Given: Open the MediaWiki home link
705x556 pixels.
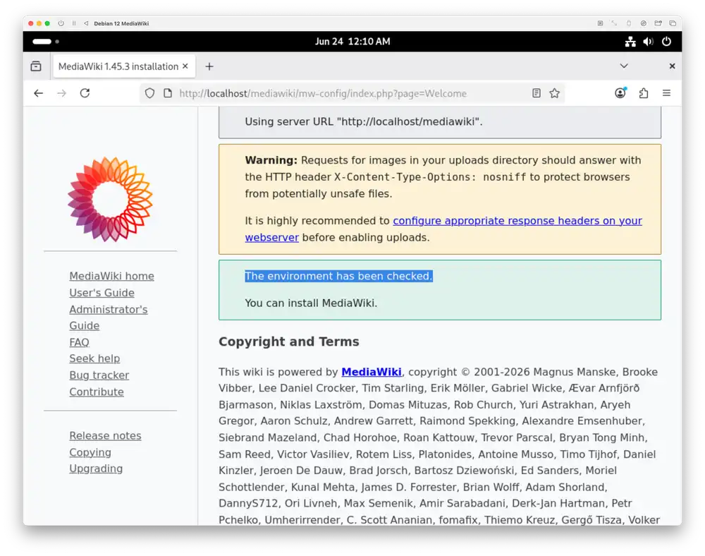Looking at the screenshot, I should (x=111, y=276).
